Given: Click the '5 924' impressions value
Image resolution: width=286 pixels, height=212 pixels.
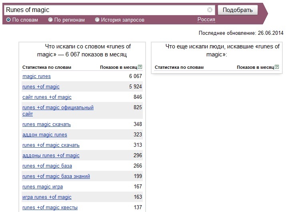Looking at the screenshot, I should click(136, 86).
